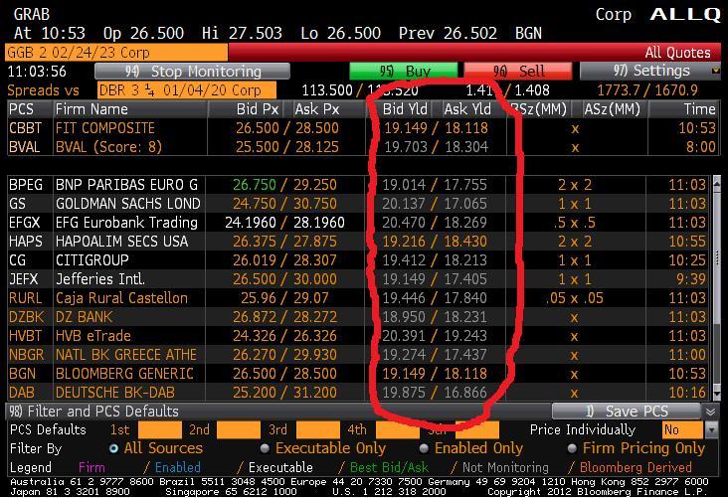Select the CITIGROUP row
The image size is (728, 498).
tap(359, 260)
